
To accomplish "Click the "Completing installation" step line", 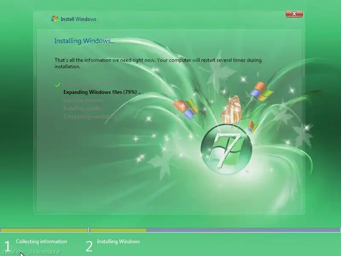I will pyautogui.click(x=90, y=116).
